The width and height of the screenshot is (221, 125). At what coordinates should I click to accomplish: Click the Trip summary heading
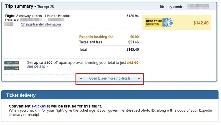click(19, 6)
